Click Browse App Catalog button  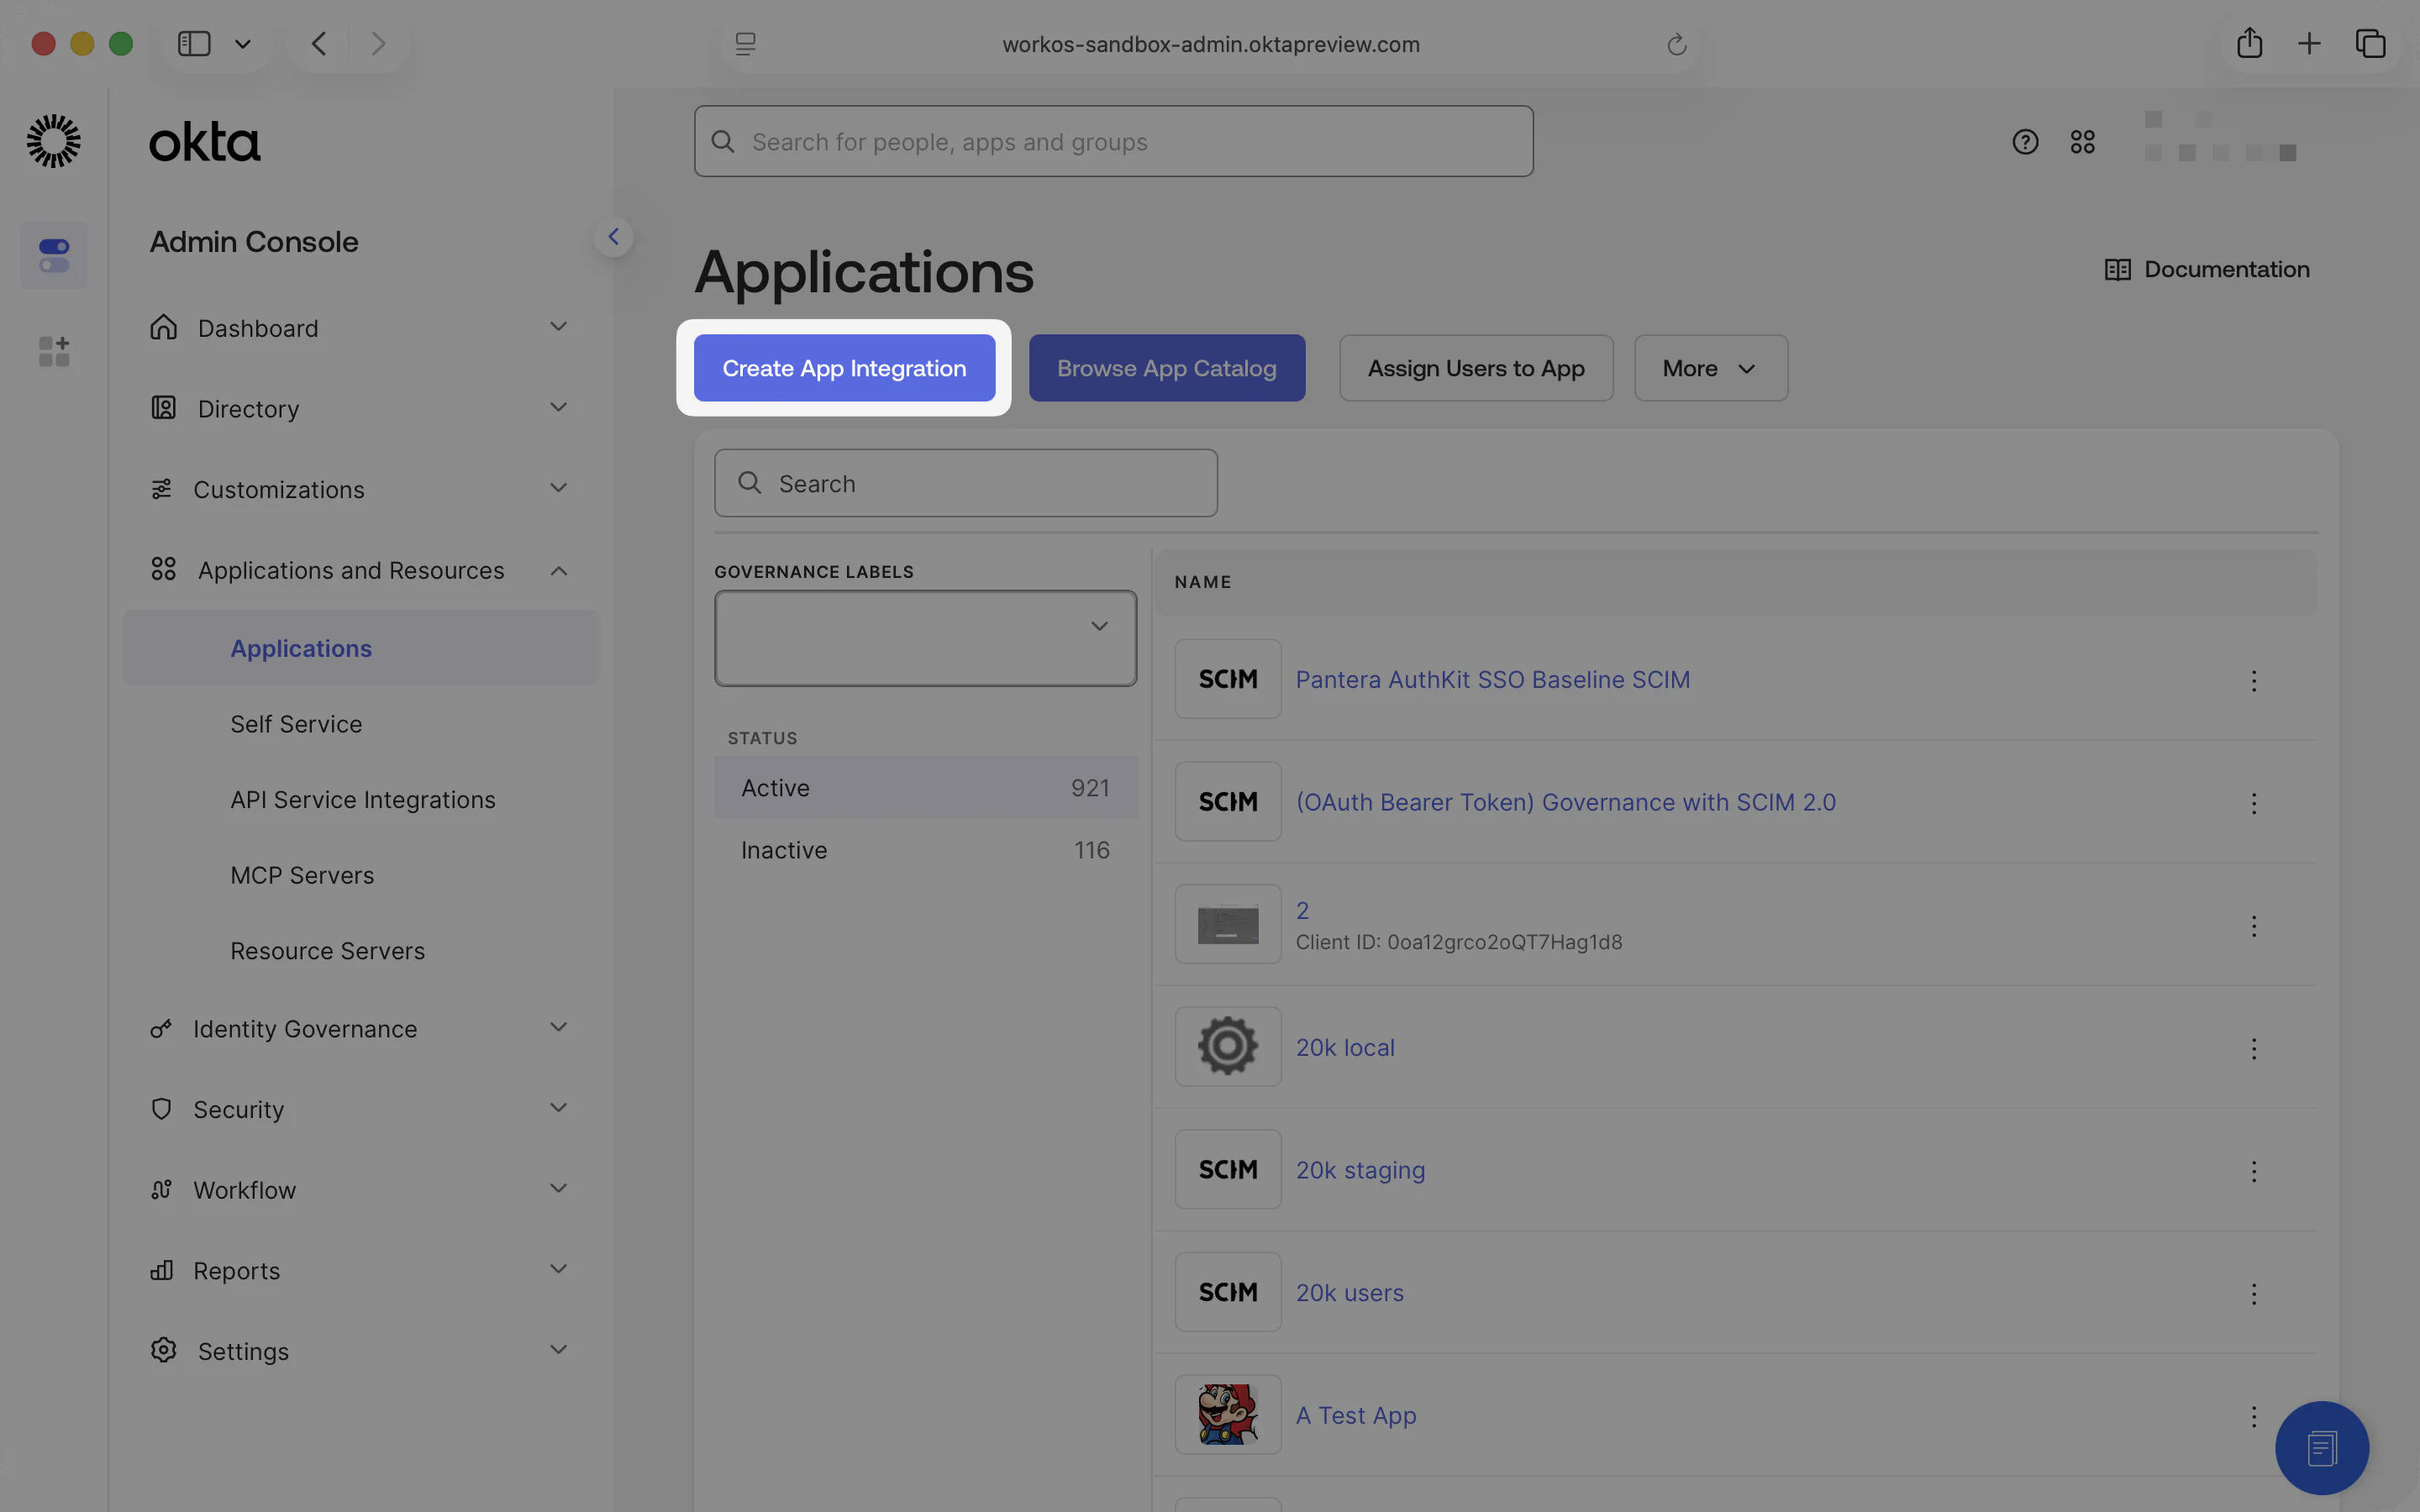pos(1167,368)
